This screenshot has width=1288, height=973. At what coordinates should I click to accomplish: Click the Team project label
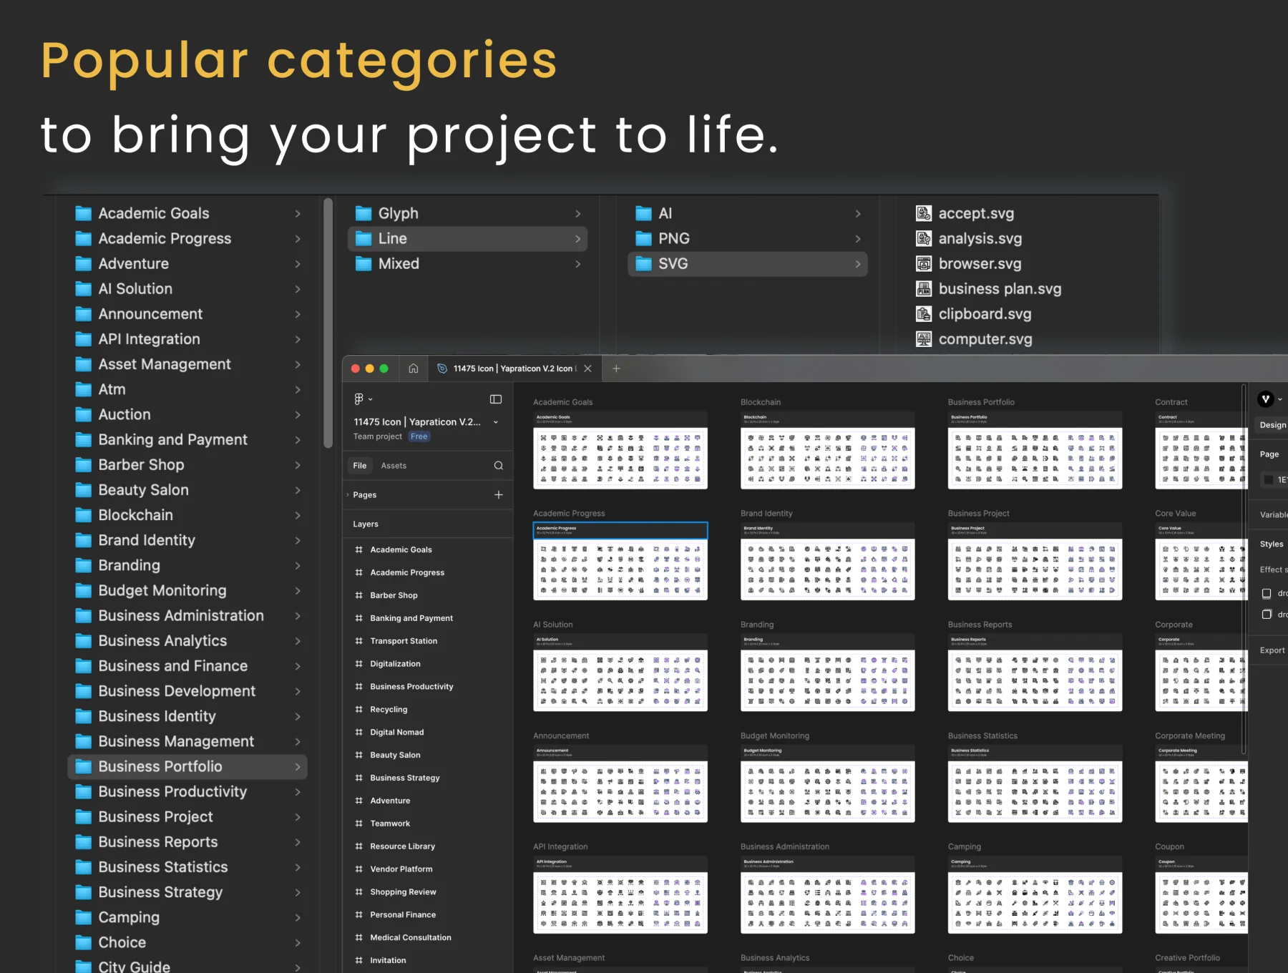tap(378, 436)
